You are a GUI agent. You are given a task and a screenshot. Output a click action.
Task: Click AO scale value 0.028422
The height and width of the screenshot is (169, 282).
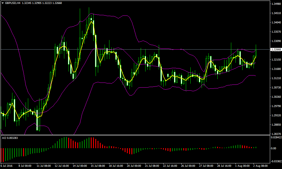276,137
